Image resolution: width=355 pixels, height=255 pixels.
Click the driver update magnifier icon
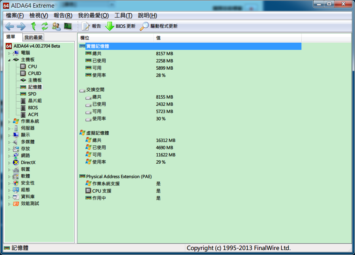click(144, 26)
